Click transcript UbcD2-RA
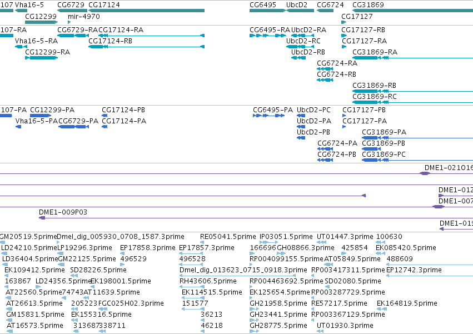 point(302,36)
